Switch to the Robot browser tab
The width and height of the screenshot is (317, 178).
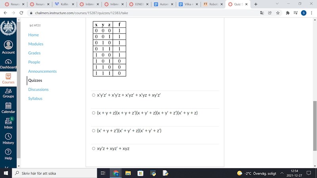(212, 4)
